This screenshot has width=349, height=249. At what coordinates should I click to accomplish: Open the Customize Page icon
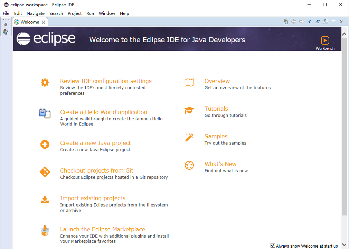click(x=325, y=21)
